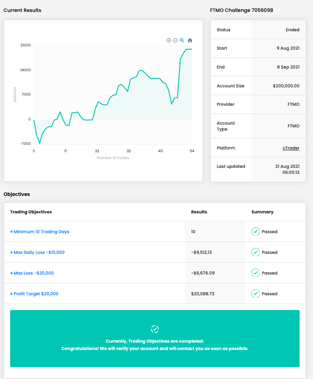Click the result value -$9,512.13
313x379 pixels.
201,253
